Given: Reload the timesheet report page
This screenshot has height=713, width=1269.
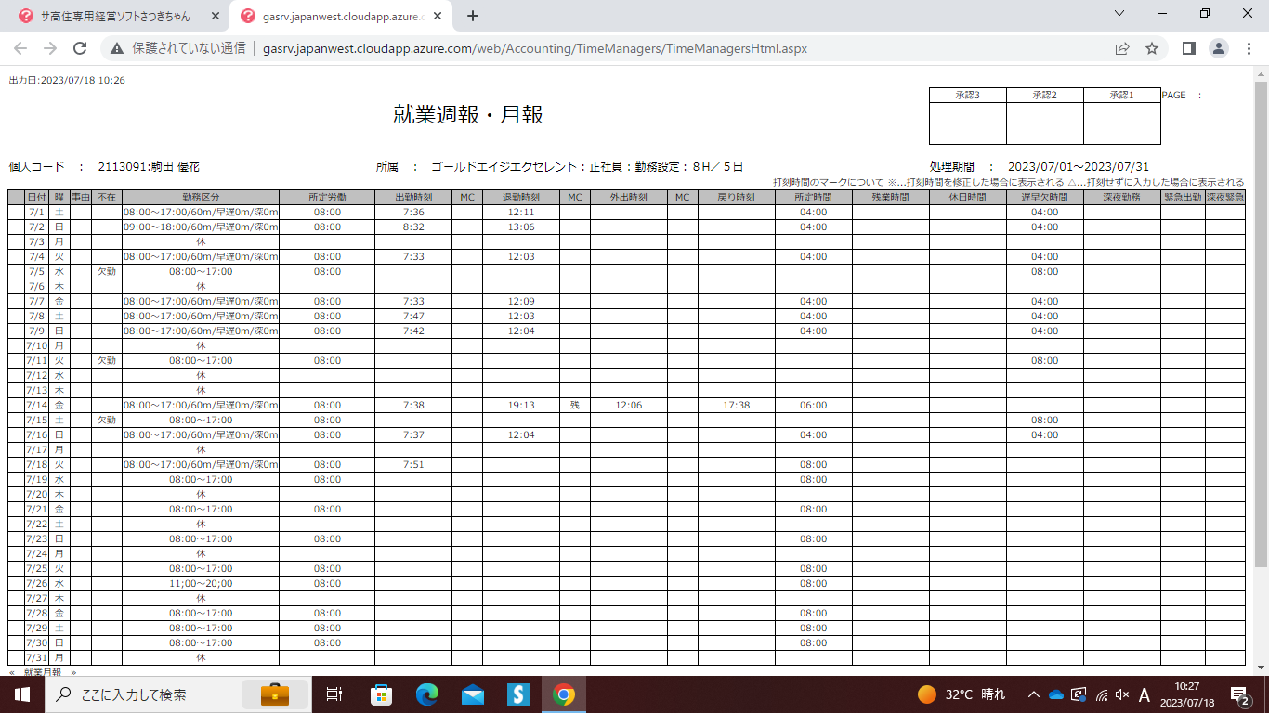Looking at the screenshot, I should point(80,48).
